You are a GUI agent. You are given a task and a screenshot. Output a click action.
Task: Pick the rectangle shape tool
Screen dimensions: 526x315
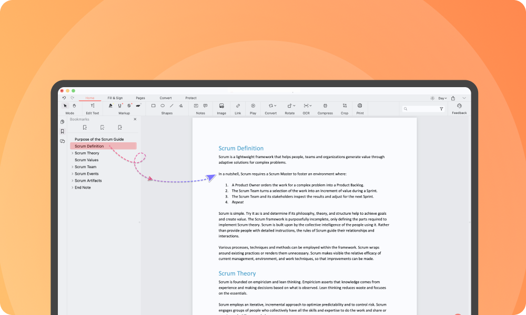coord(153,106)
